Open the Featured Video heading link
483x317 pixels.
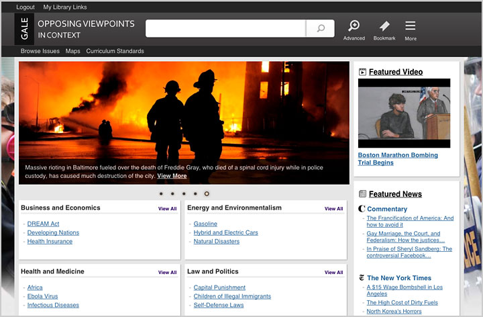tap(396, 72)
